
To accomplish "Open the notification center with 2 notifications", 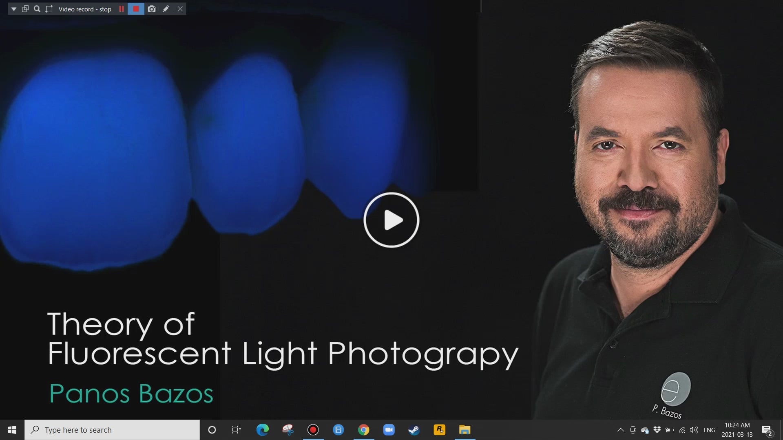I will pos(768,430).
